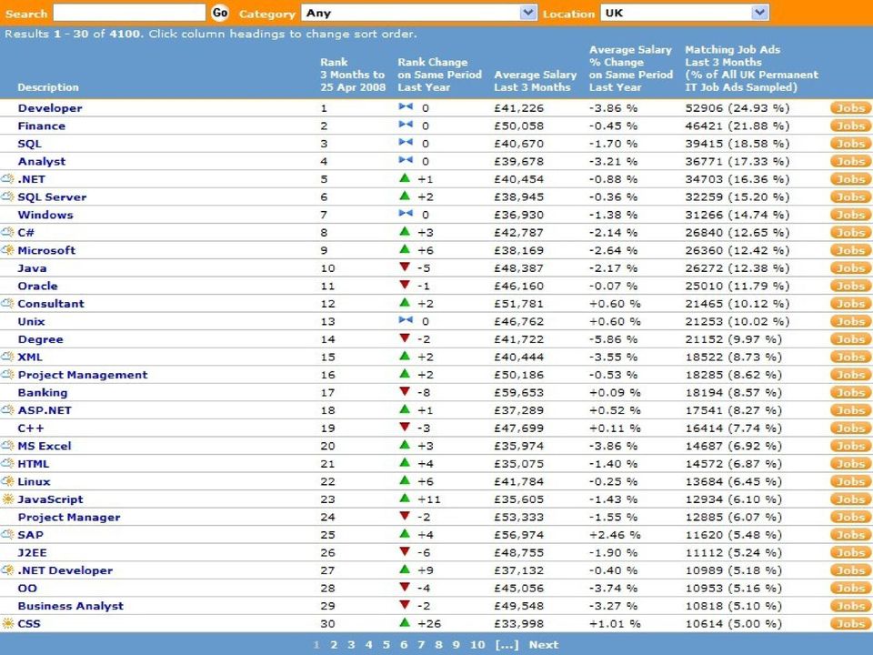
Task: Open the Finance skill link
Action: coord(42,126)
